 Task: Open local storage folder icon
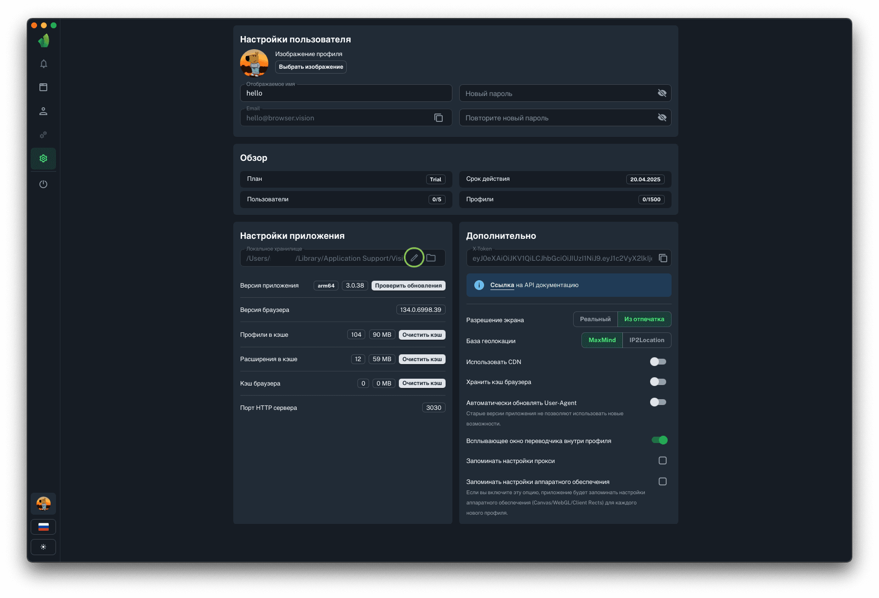point(431,258)
